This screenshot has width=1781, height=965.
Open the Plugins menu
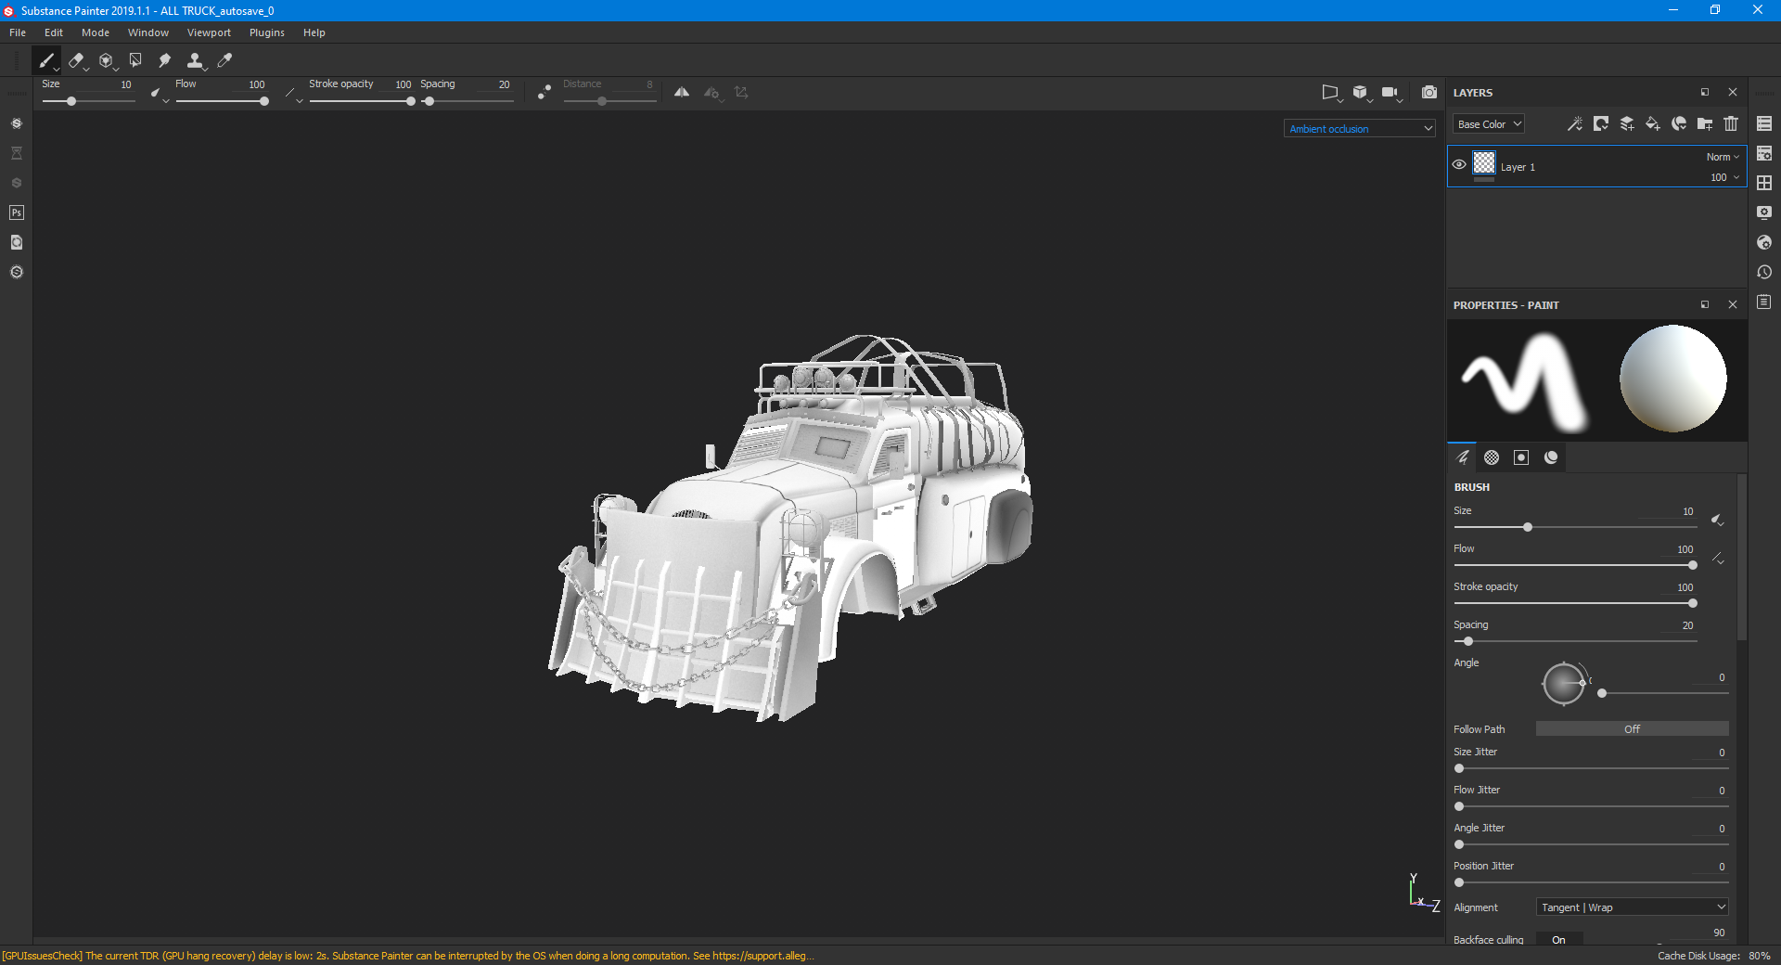(266, 32)
